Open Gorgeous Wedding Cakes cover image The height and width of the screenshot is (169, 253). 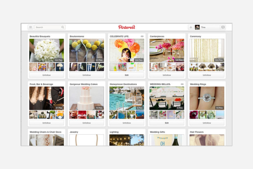pyautogui.click(x=87, y=98)
